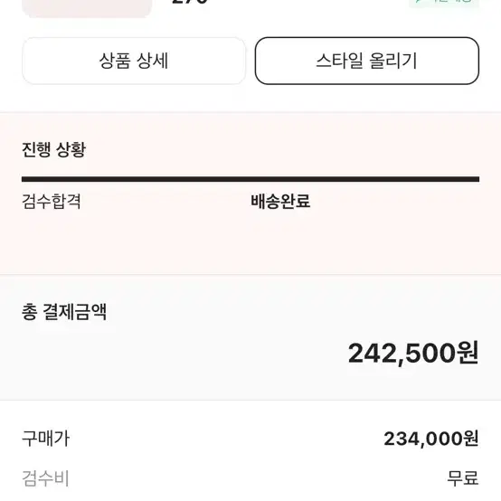Tap the 242,500원 total amount
Viewport: 501px width, 501px height.
click(413, 354)
